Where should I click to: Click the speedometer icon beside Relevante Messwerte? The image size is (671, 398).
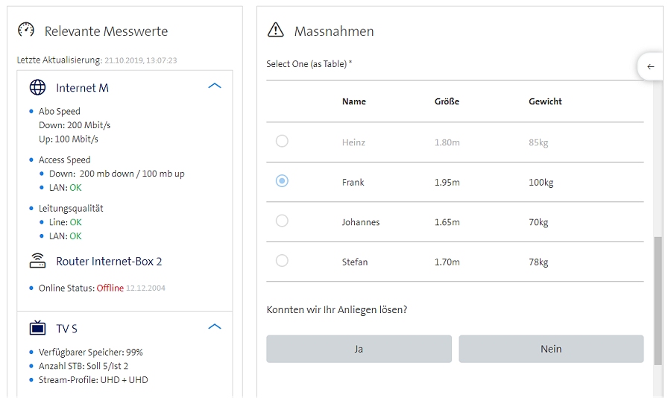click(26, 30)
